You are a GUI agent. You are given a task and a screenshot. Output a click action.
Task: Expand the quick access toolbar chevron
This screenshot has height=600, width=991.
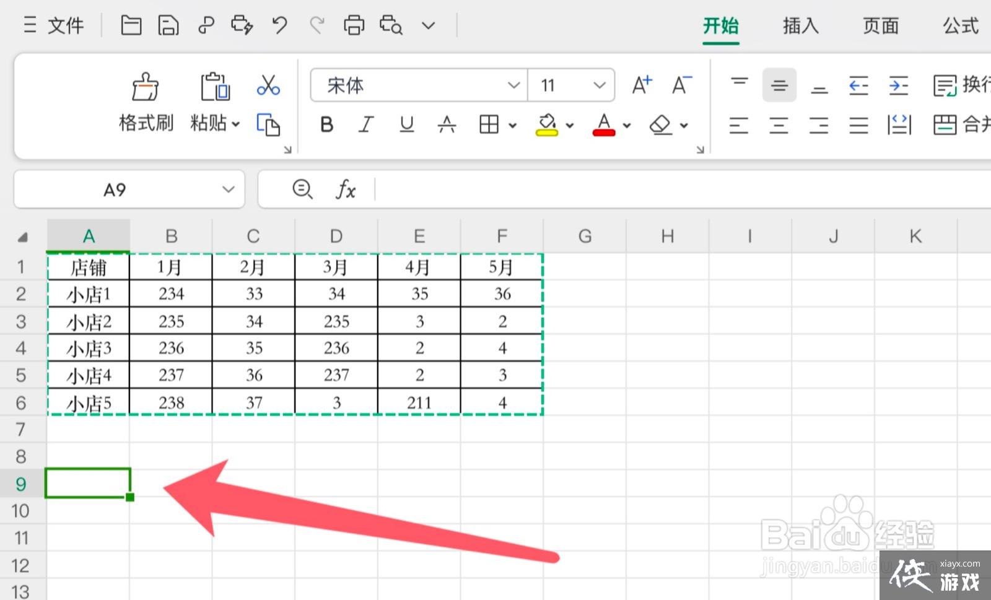428,26
